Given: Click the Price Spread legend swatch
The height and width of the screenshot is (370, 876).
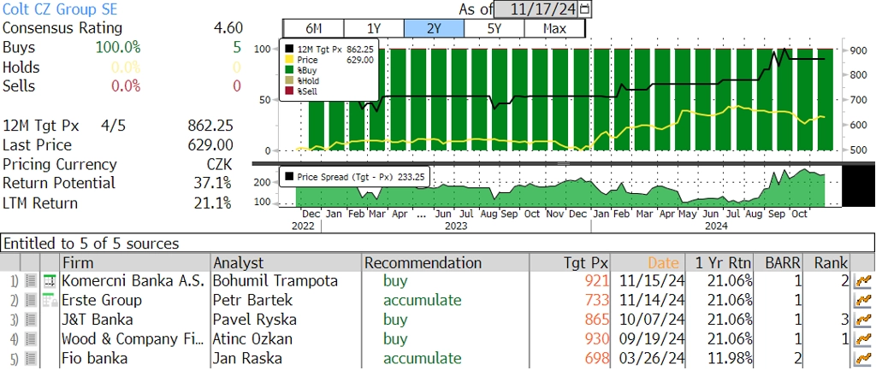Looking at the screenshot, I should 289,177.
